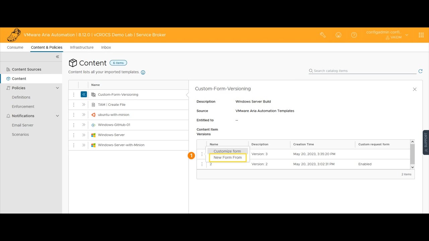429x241 pixels.
Task: Open Scenarios under Notifications
Action: click(x=20, y=135)
